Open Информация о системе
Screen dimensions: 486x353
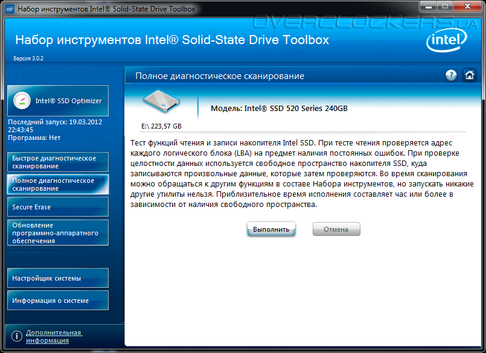click(58, 301)
